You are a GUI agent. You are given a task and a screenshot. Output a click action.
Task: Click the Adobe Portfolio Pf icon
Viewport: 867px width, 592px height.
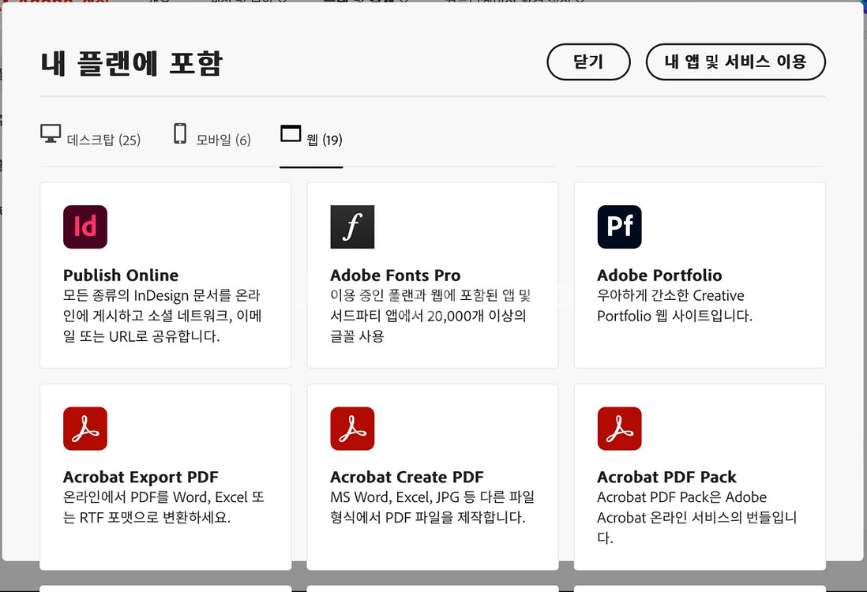[619, 227]
